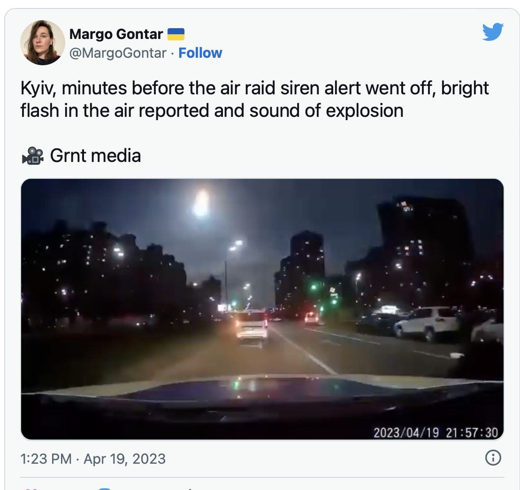Open the tweet date 1:23 PM Apr 19, 2023
This screenshot has width=520, height=490.
[93, 459]
